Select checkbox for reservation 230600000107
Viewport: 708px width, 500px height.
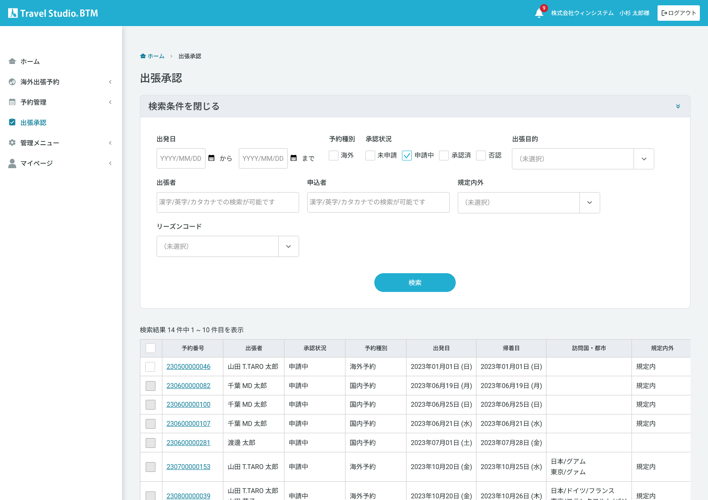[151, 424]
